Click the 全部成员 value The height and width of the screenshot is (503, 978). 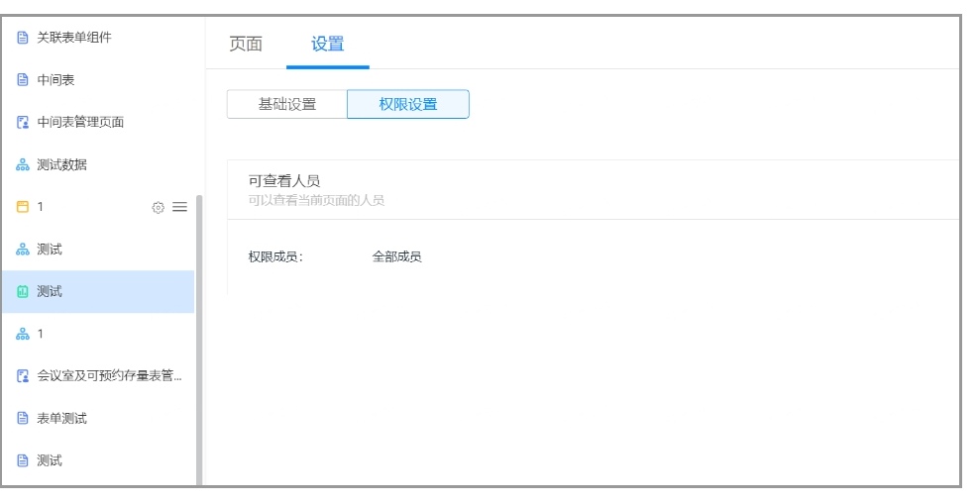coord(396,256)
